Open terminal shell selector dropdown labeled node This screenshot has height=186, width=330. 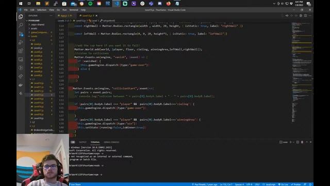coord(284,142)
